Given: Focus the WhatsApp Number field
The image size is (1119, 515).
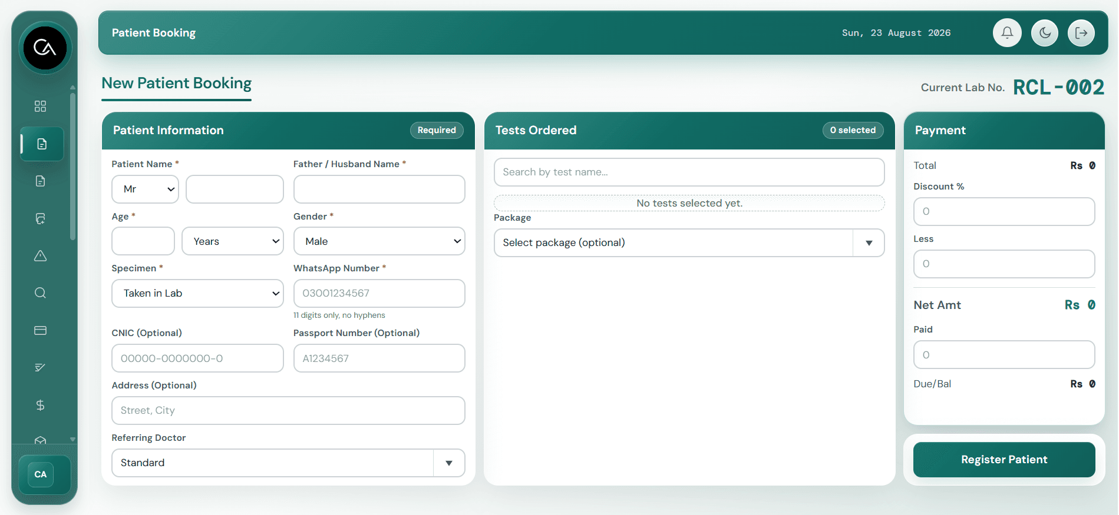Looking at the screenshot, I should (x=379, y=293).
